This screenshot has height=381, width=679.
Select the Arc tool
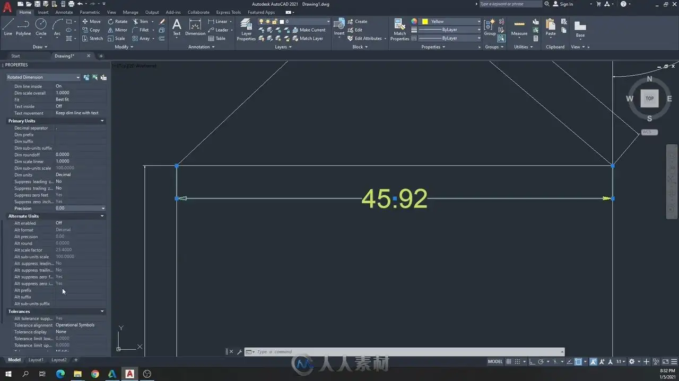coord(57,28)
